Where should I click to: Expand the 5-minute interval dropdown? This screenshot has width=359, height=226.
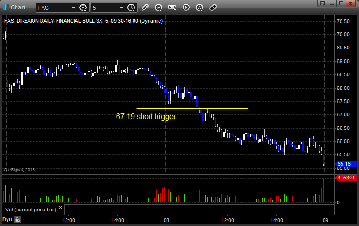pyautogui.click(x=121, y=8)
